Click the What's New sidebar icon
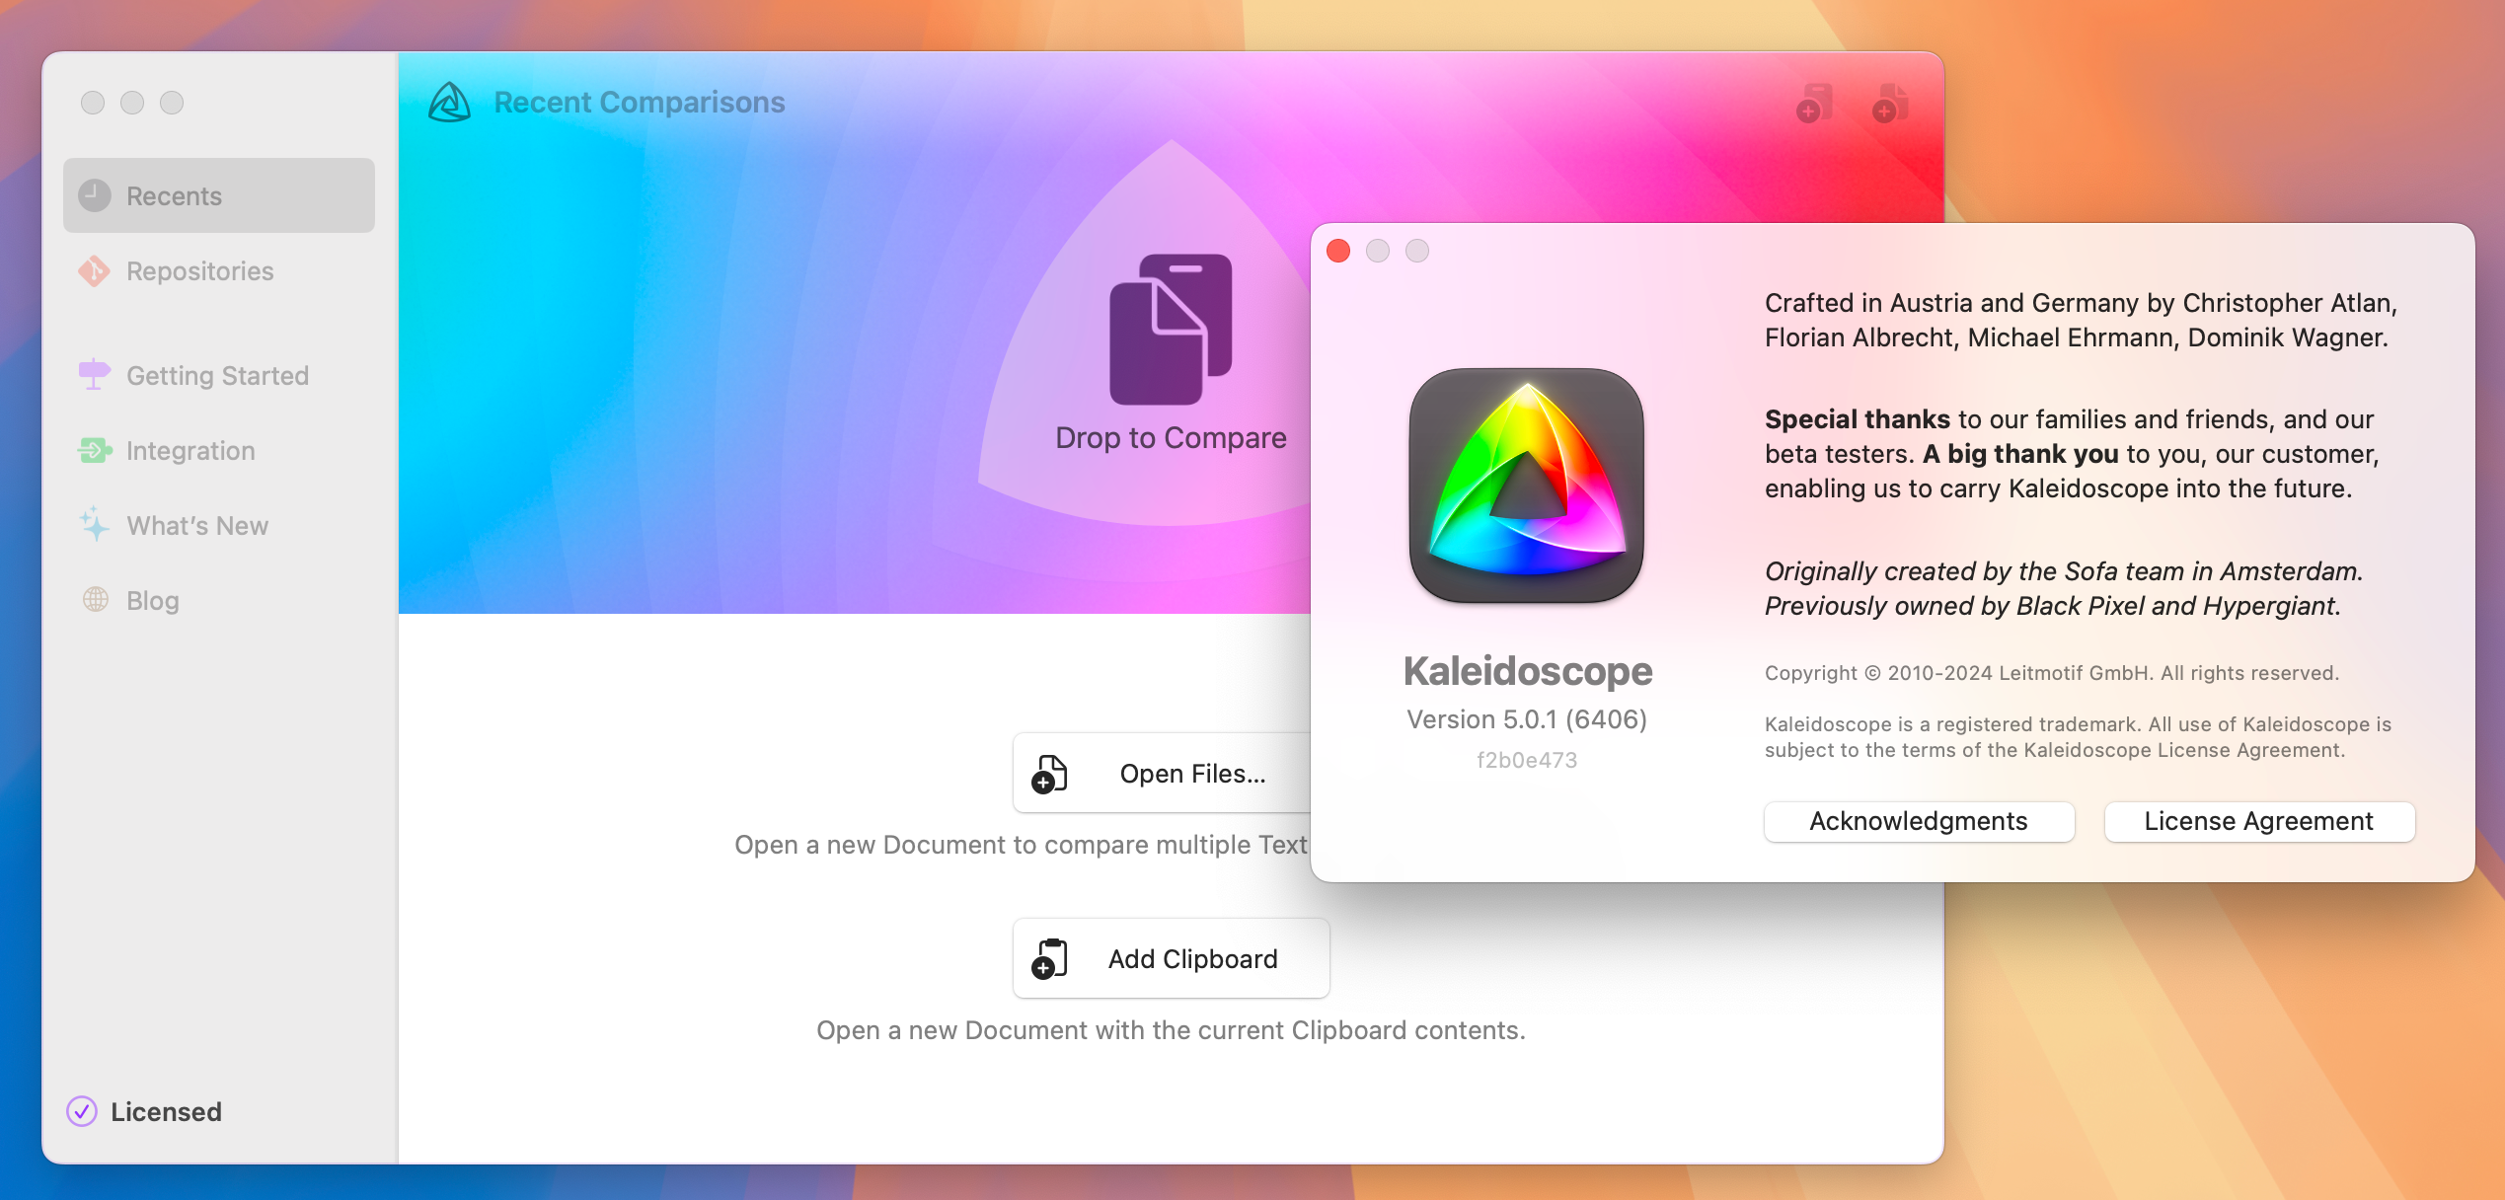Viewport: 2505px width, 1200px height. [93, 524]
